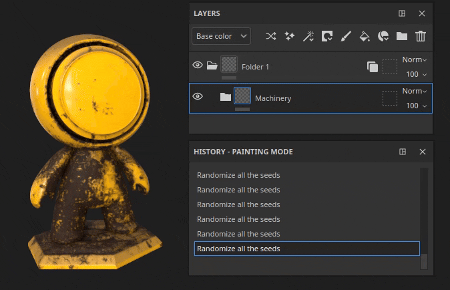Click the add mask icon
Viewport: 450px width, 290px height.
327,36
